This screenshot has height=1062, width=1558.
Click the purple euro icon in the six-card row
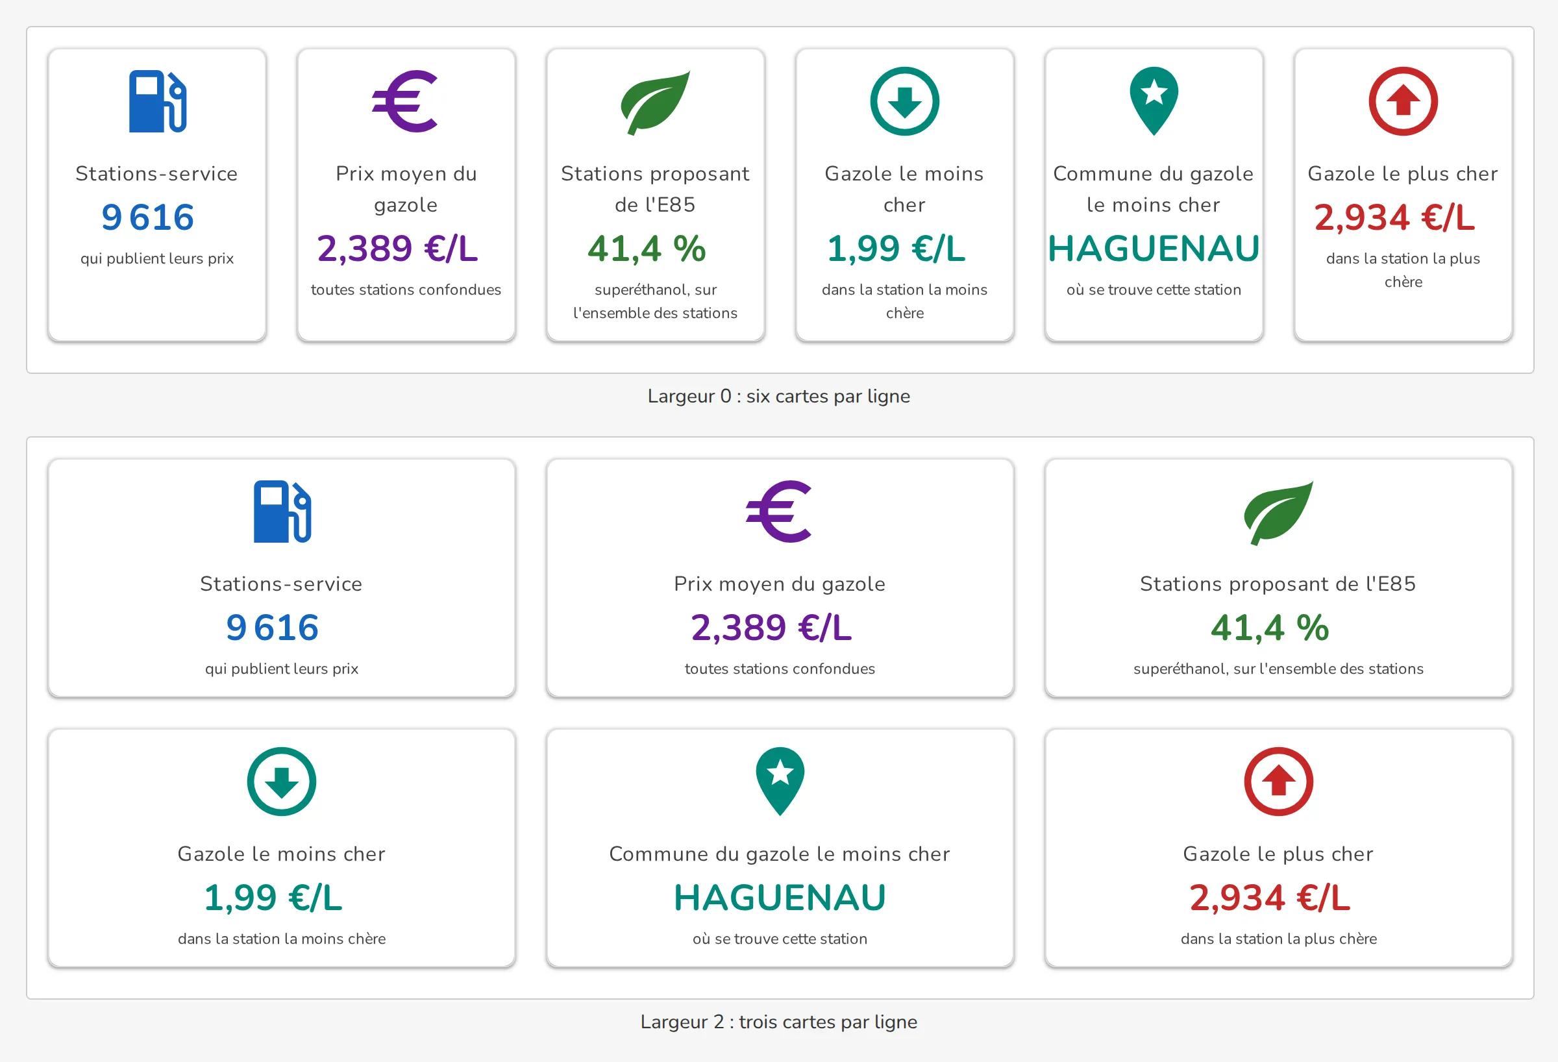[406, 101]
